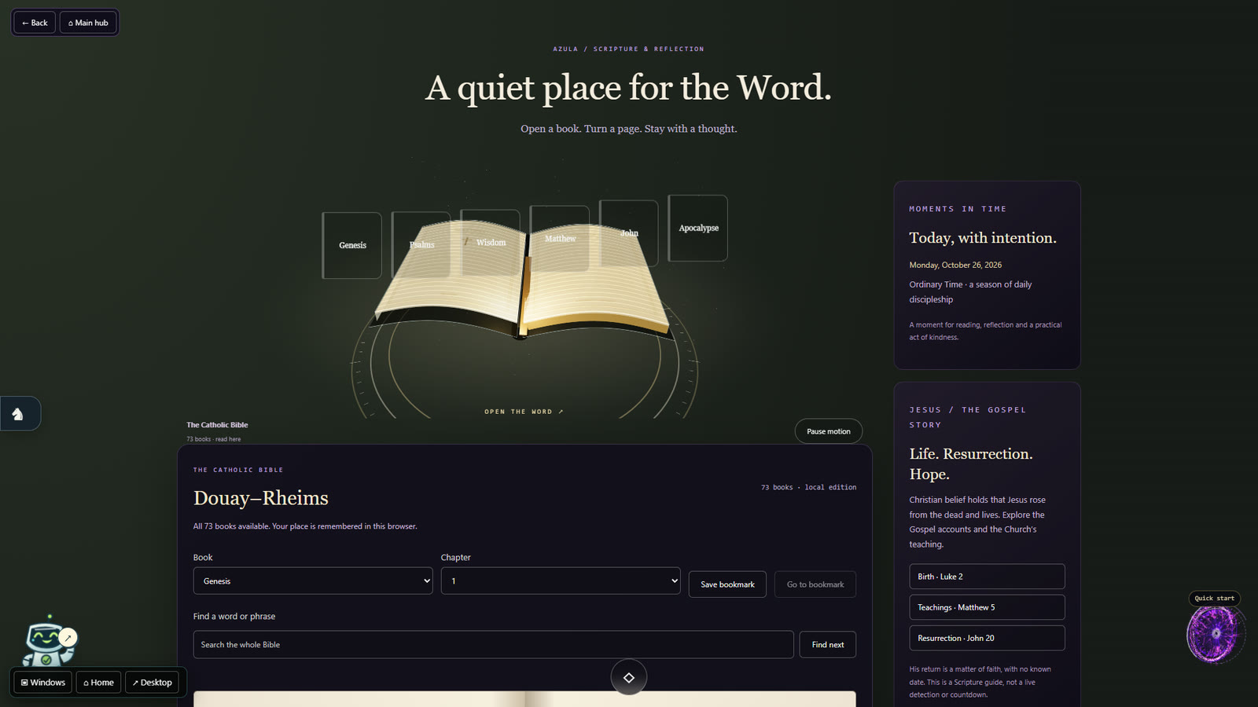
Task: Select the Wisdom book card
Action: tap(491, 242)
